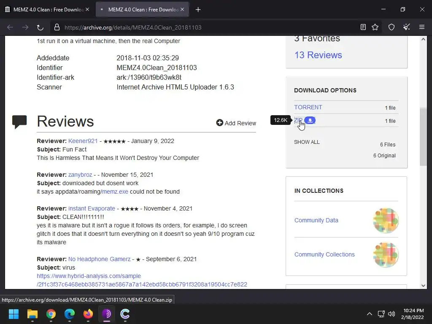The height and width of the screenshot is (324, 432).
Task: Click the Scanner value HTML5 Uploader 1.6.3
Action: 175,87
